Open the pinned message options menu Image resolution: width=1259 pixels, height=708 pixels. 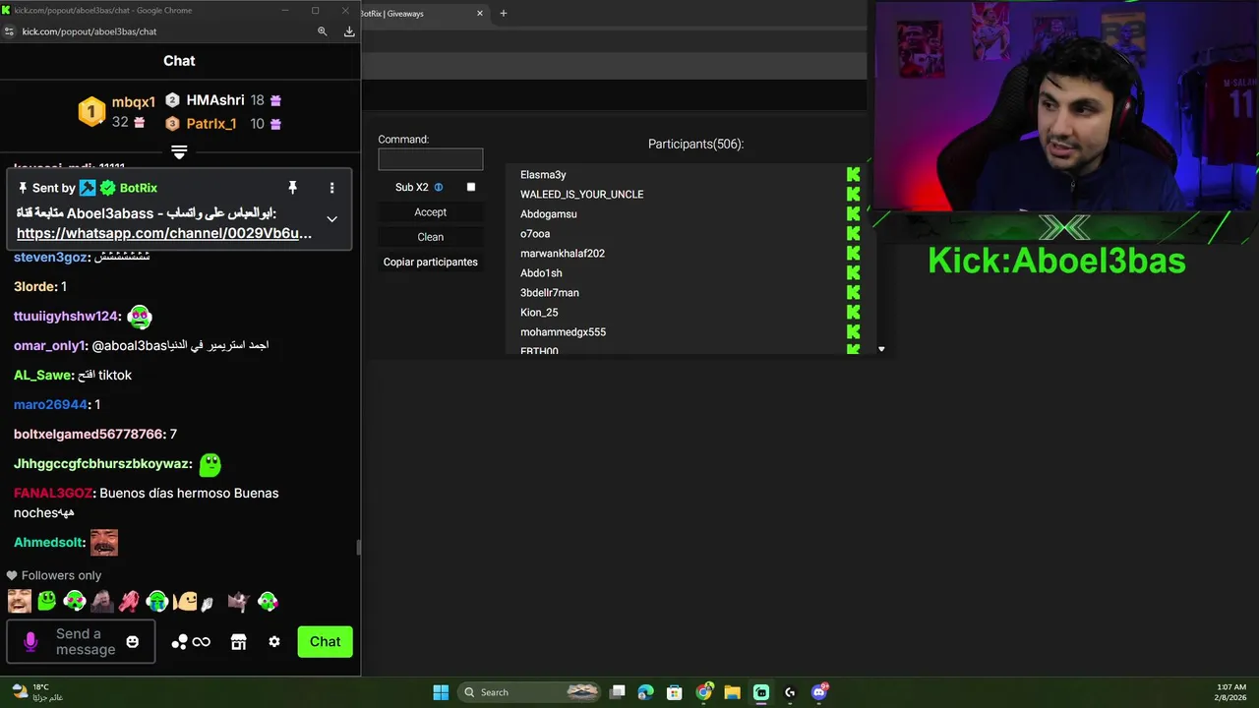331,188
